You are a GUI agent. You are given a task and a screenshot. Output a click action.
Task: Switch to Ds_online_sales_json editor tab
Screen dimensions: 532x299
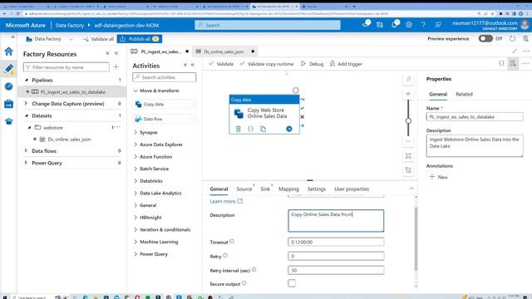[224, 51]
